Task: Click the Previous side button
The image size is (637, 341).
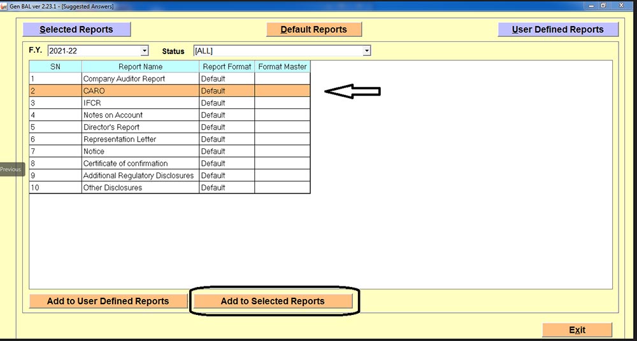Action: 12,169
